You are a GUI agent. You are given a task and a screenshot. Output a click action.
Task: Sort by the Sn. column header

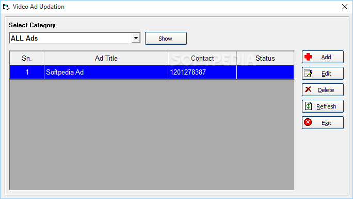(x=27, y=58)
